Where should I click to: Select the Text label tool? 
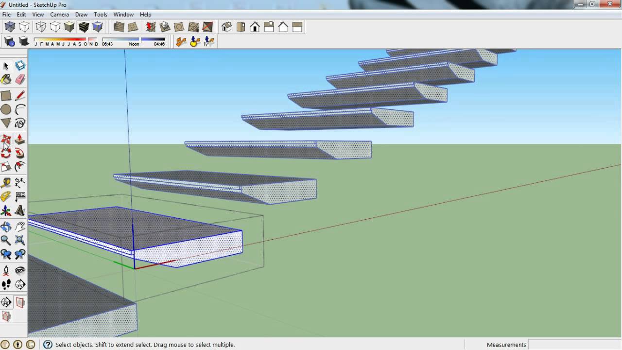click(20, 197)
